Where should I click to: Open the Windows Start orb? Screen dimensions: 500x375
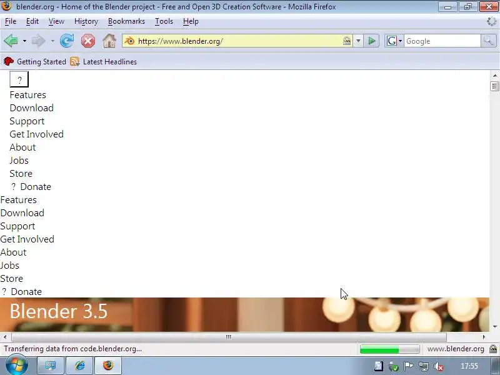click(x=16, y=366)
